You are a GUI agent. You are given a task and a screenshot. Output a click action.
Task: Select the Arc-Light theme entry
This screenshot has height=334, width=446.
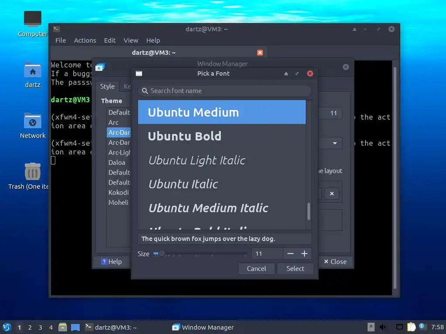click(118, 153)
